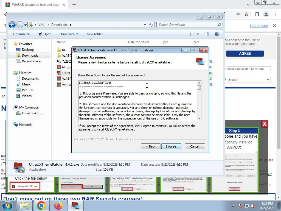Select My Computer in navigation pane

pyautogui.click(x=27, y=107)
